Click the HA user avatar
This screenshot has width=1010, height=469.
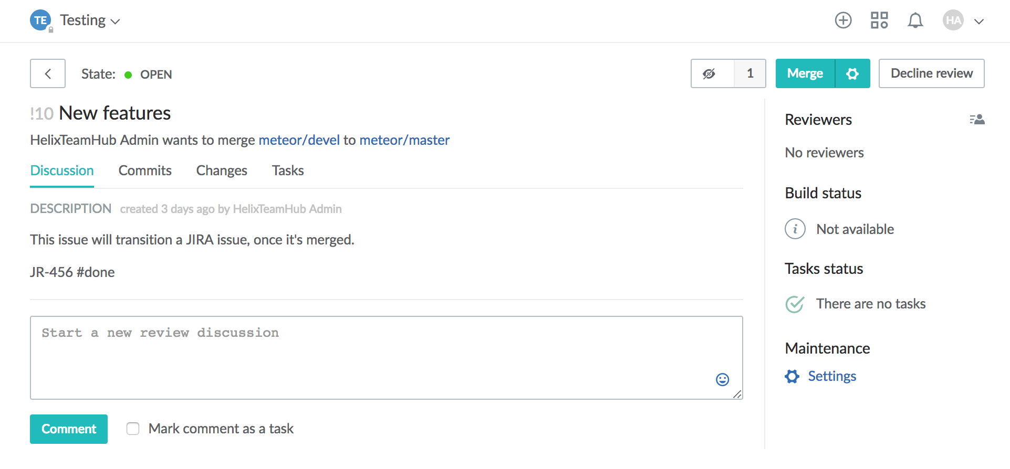point(953,20)
